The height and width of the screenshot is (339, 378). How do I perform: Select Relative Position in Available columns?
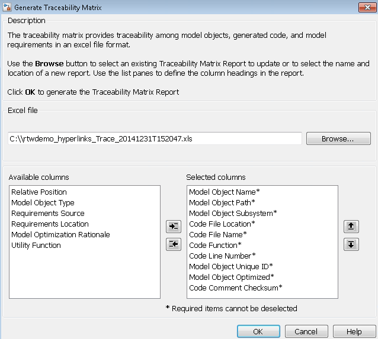click(39, 192)
